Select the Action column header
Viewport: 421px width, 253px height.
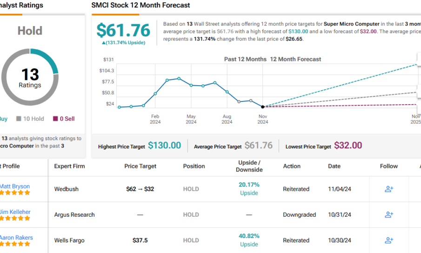[292, 166]
